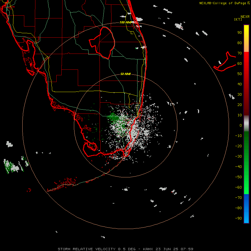The width and height of the screenshot is (251, 251).
Task: Click the 70 value on the velocity scale
Action: click(x=240, y=53)
